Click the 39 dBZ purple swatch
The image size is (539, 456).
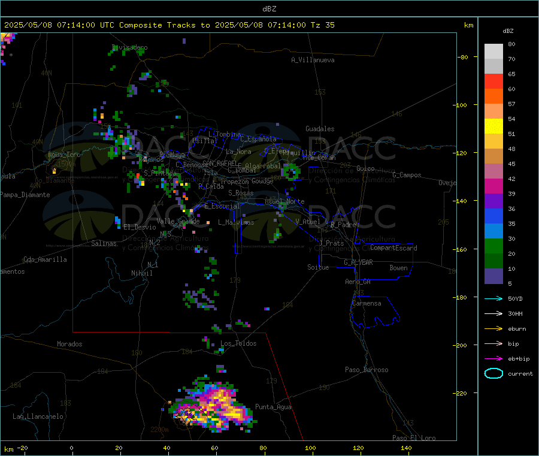pyautogui.click(x=493, y=201)
